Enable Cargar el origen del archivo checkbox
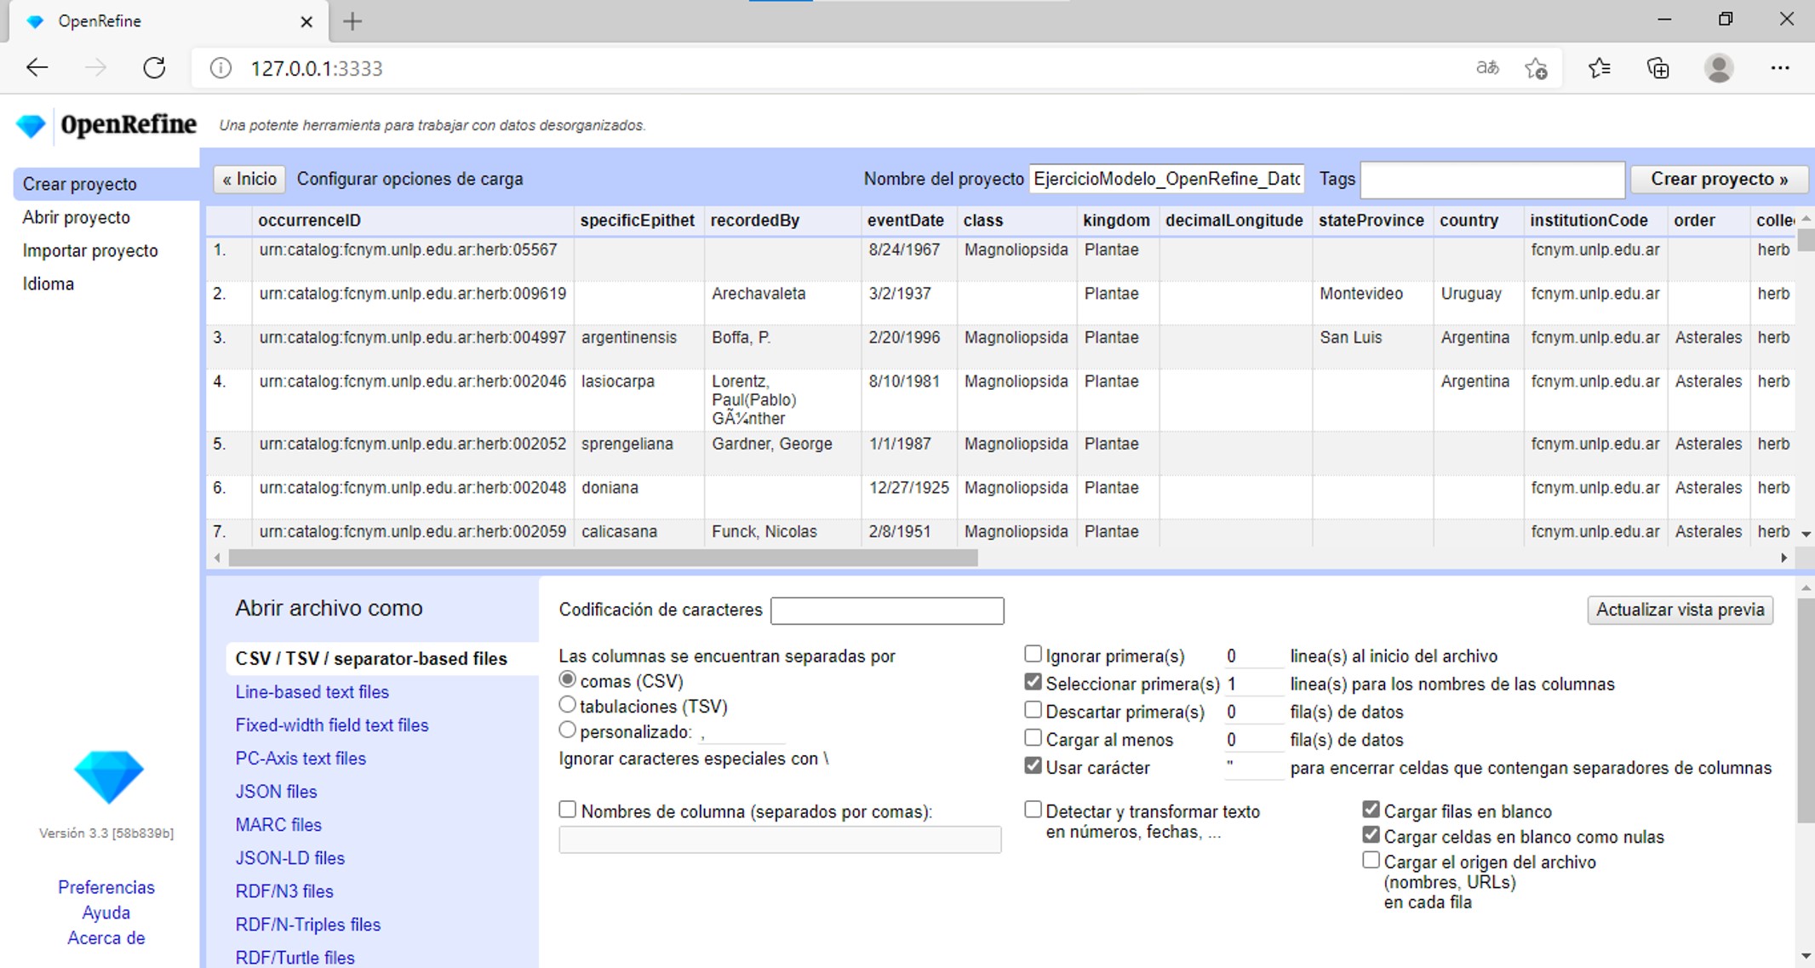The height and width of the screenshot is (968, 1815). (1371, 860)
